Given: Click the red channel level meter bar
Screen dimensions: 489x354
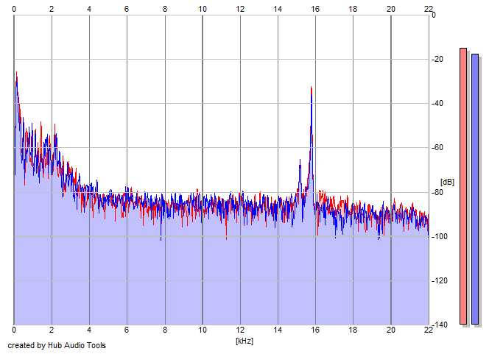Looking at the screenshot, I should coord(463,186).
